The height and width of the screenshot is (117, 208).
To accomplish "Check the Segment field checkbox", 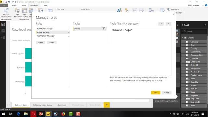I will [187, 95].
